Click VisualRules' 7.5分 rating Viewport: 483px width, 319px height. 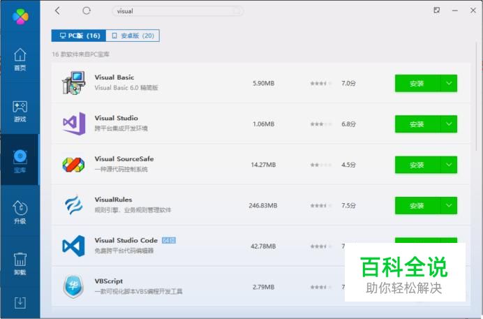[x=333, y=205]
